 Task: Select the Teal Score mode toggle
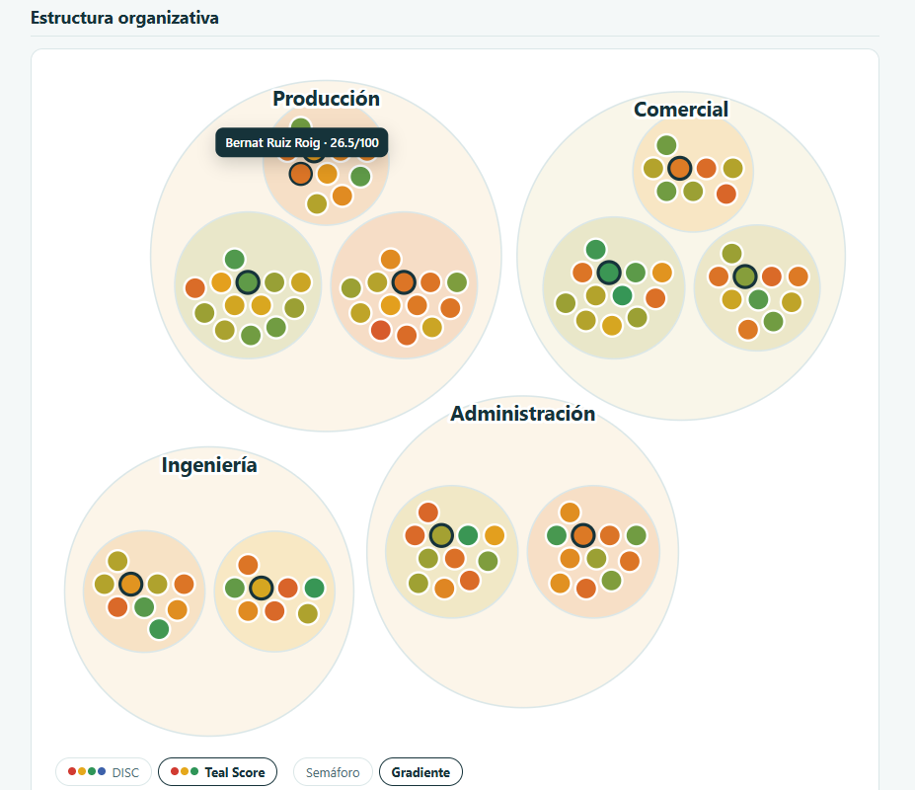218,772
